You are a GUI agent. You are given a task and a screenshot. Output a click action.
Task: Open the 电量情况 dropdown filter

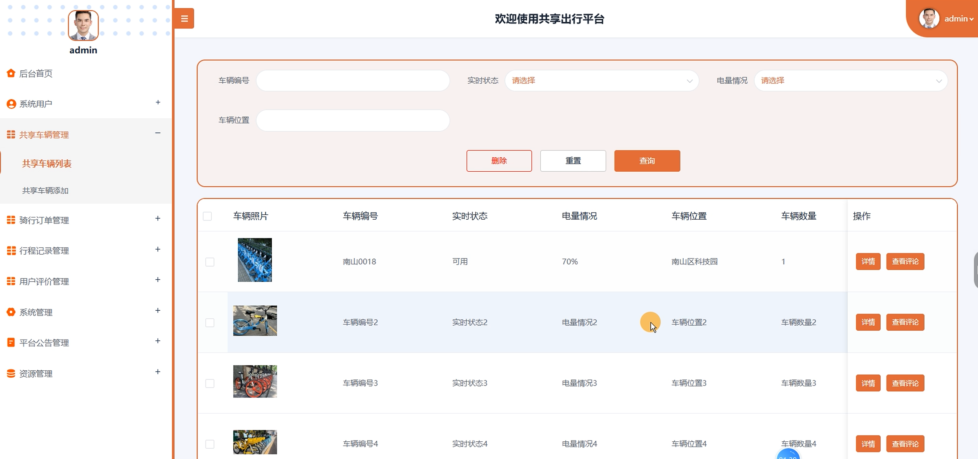tap(850, 81)
